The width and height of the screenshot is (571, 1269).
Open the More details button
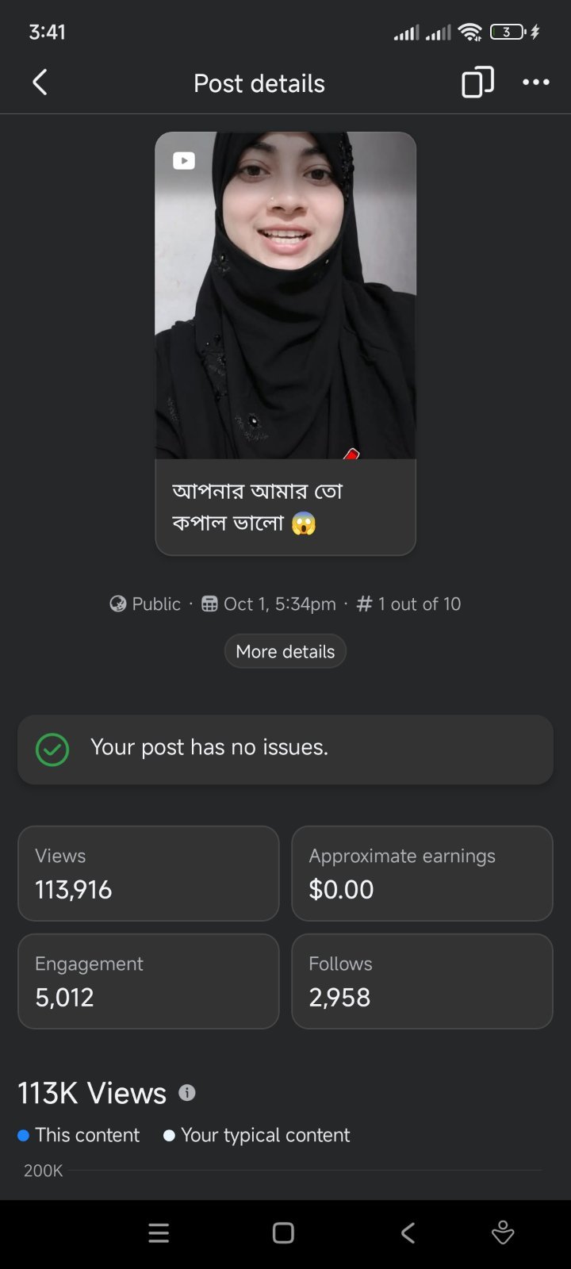[x=285, y=651]
